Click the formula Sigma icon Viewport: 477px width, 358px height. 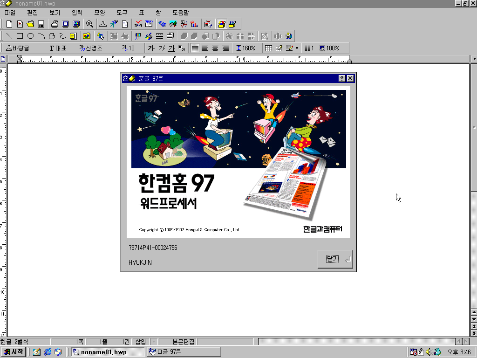[184, 24]
